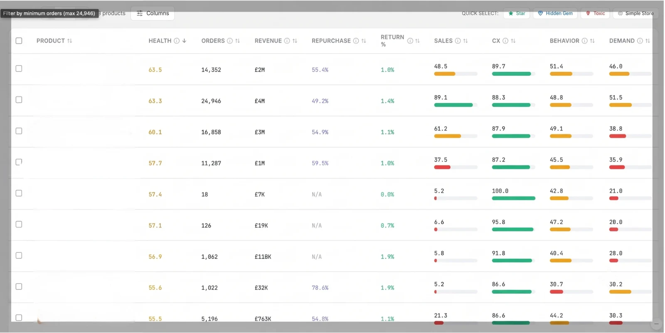Click the Simple Store gear icon

[620, 13]
